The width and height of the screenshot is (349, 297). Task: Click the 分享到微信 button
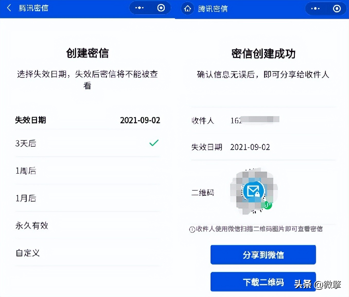(263, 255)
